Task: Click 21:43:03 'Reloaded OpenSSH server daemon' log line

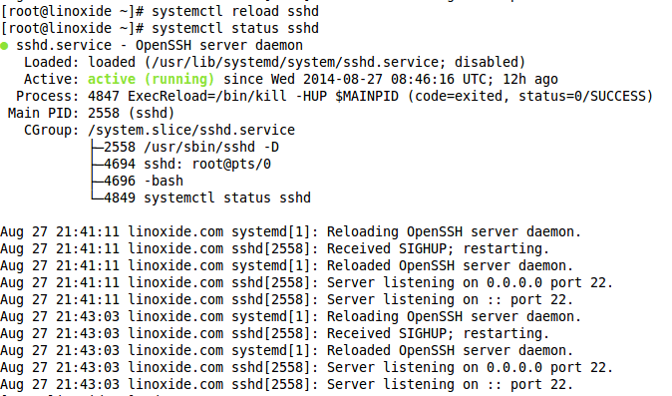Action: (287, 350)
